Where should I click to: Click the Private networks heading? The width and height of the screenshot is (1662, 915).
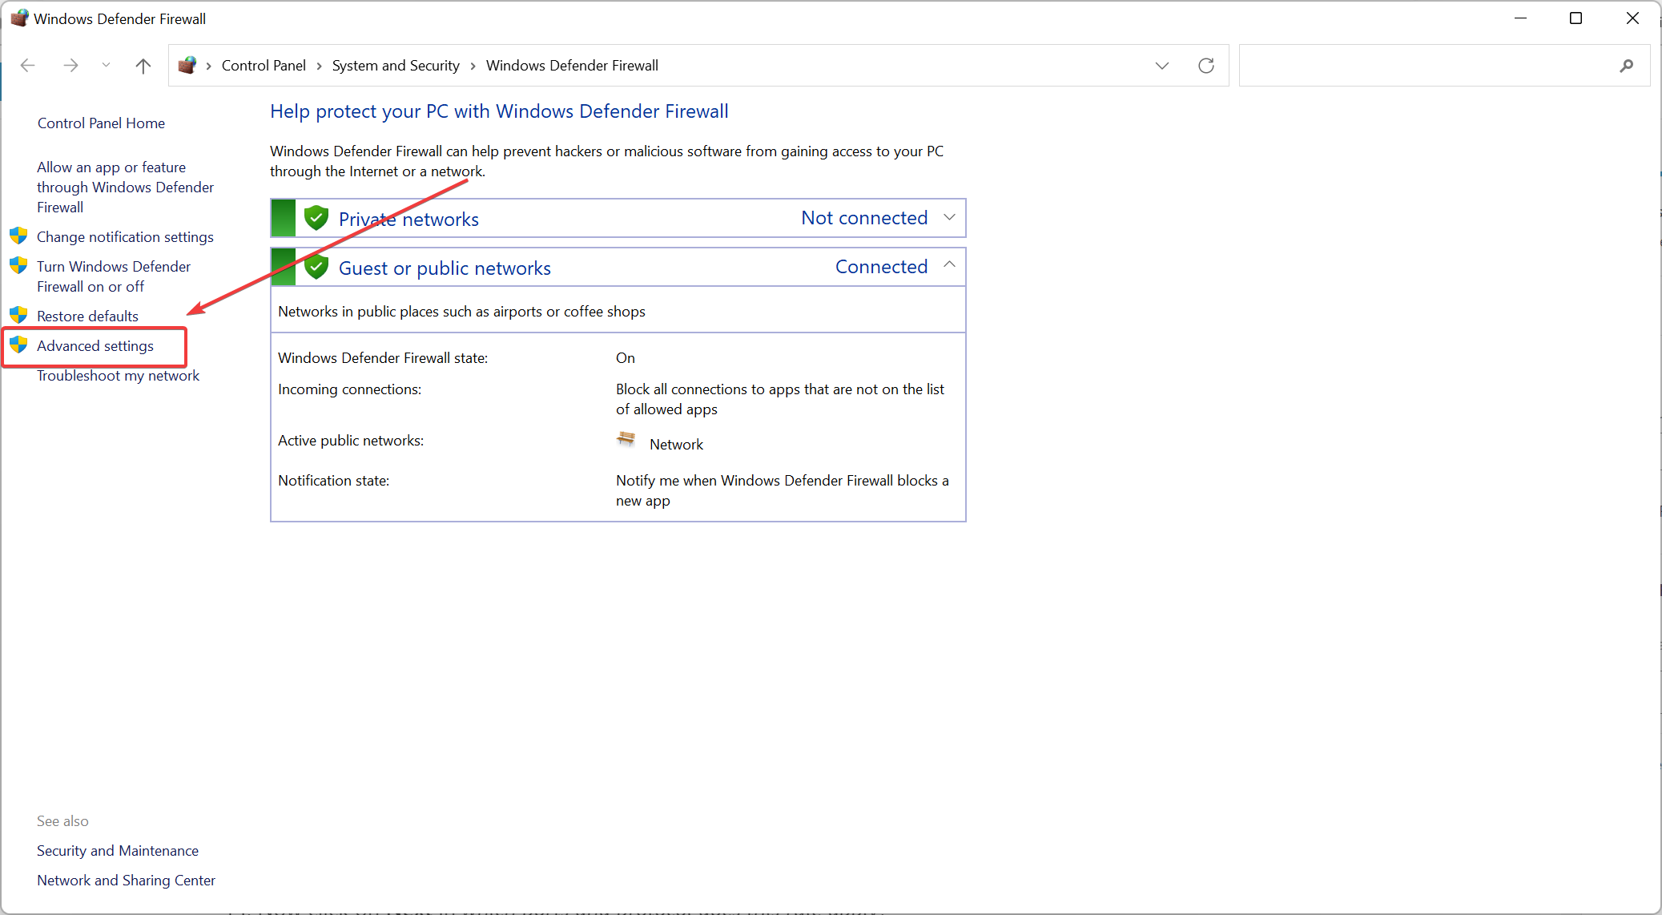pyautogui.click(x=408, y=220)
